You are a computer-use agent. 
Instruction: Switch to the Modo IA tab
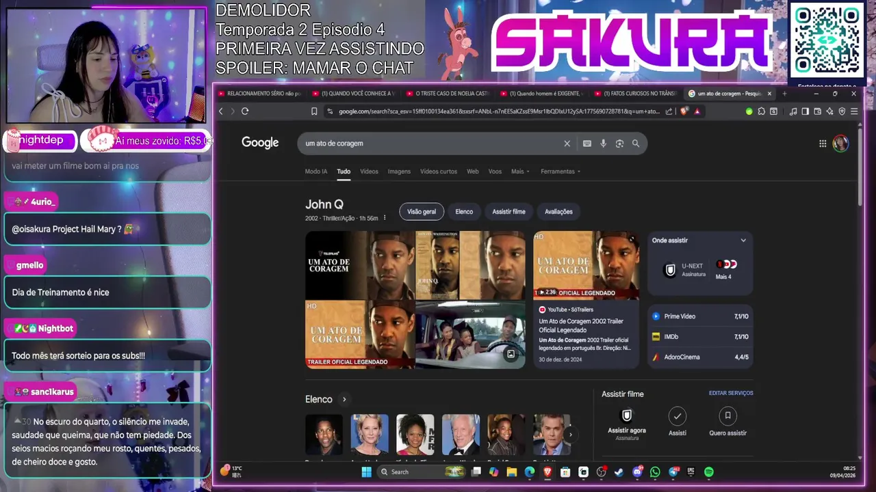click(x=316, y=172)
